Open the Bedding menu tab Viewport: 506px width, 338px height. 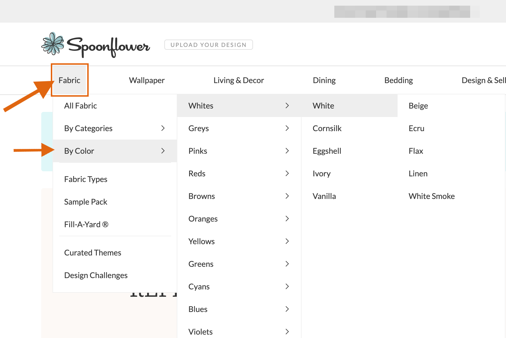click(399, 80)
